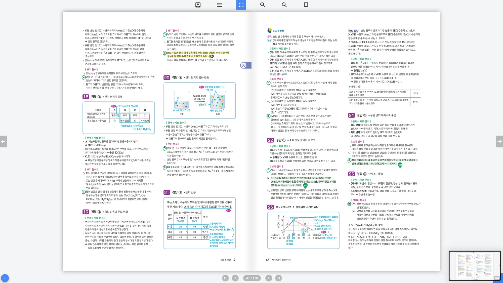The width and height of the screenshot is (503, 283).
Task: Go to next spread using right edge arrow
Action: tap(499, 141)
